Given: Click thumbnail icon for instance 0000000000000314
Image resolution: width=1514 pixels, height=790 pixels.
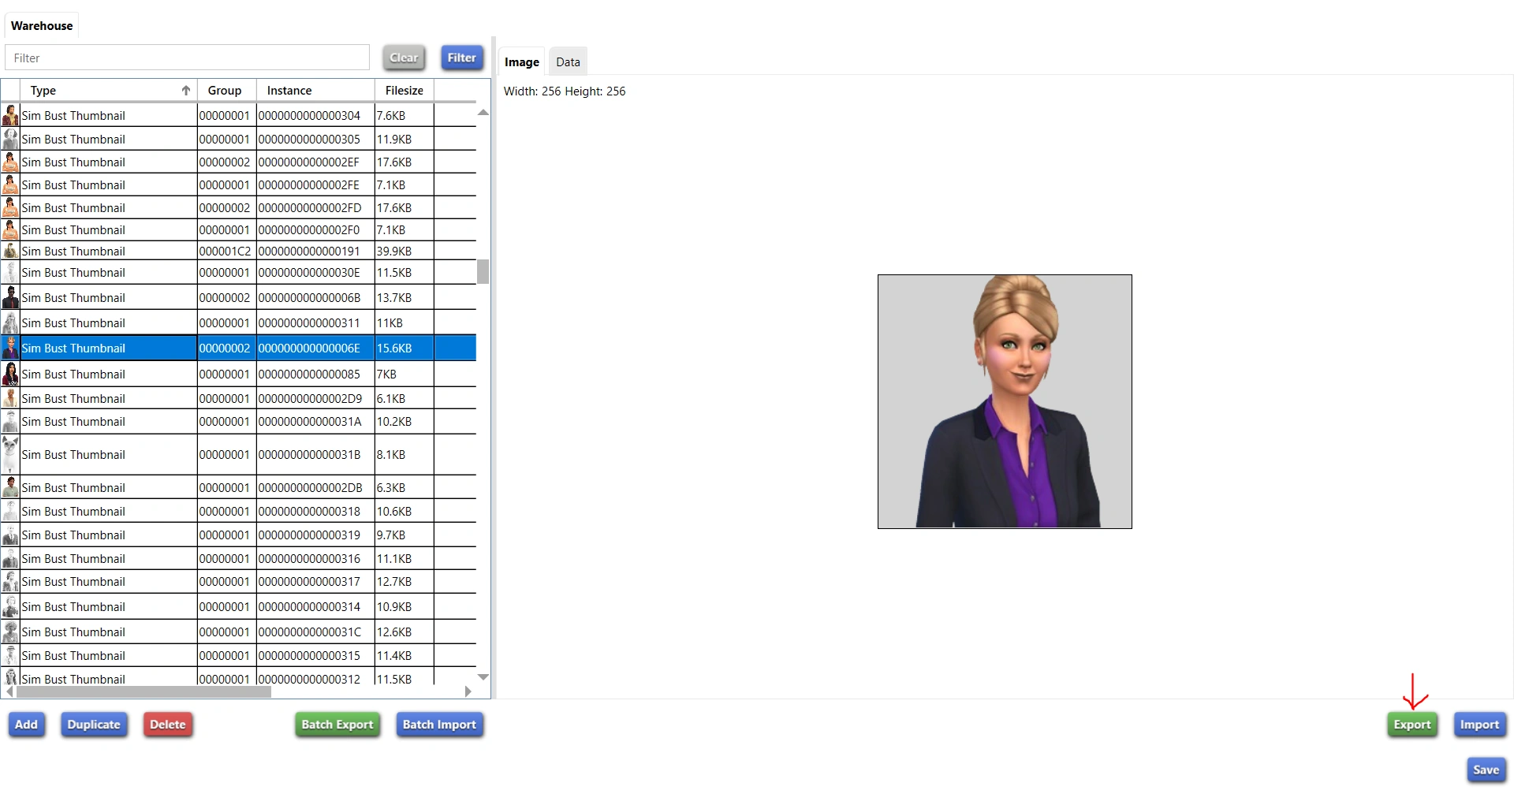Looking at the screenshot, I should pyautogui.click(x=10, y=606).
